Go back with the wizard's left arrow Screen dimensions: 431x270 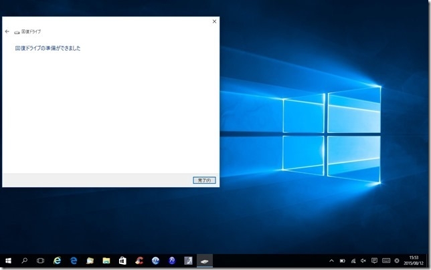tap(7, 31)
